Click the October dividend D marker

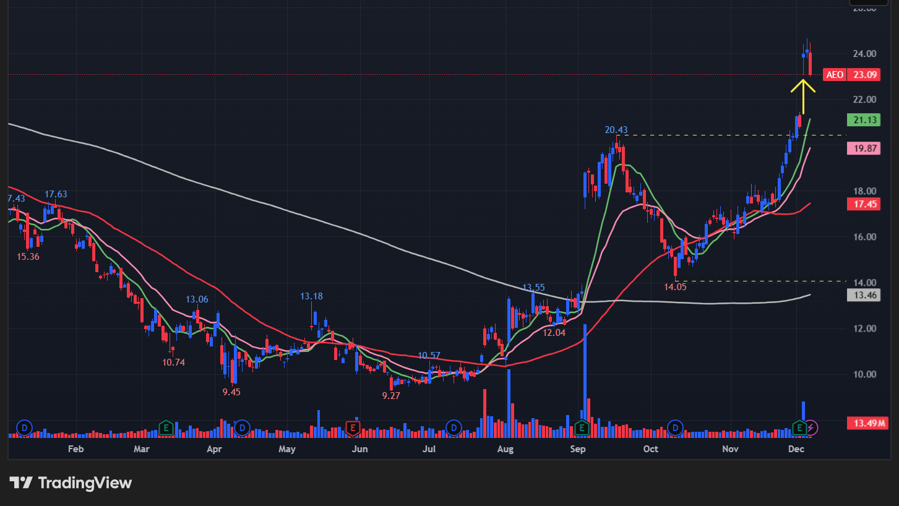pyautogui.click(x=676, y=427)
